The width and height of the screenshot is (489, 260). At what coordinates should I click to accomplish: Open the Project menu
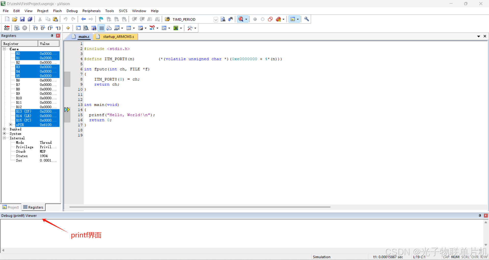click(43, 11)
